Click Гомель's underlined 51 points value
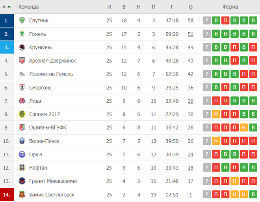260x202 pixels. (191, 34)
